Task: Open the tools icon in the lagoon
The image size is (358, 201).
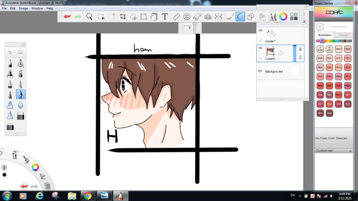Action: tap(15, 155)
